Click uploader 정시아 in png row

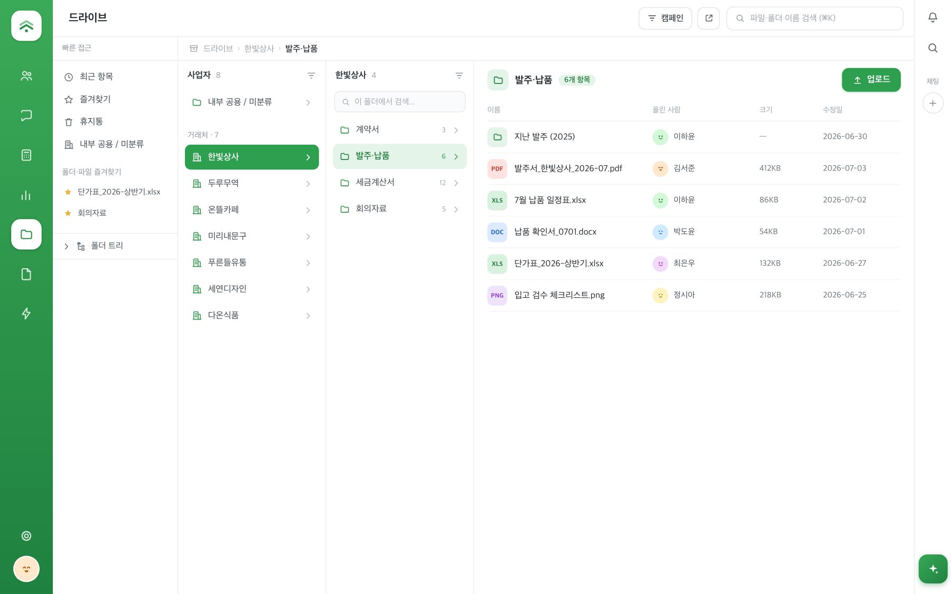click(674, 295)
